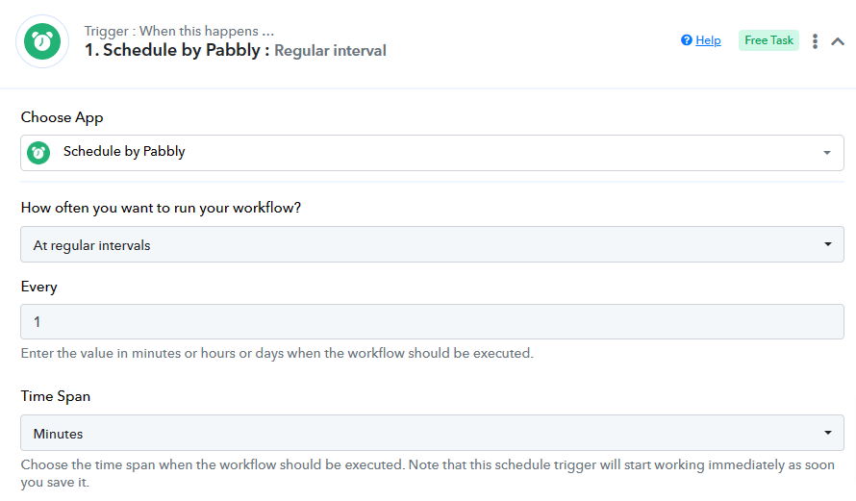Click the "Time Span" field label
Image resolution: width=856 pixels, height=501 pixels.
tap(56, 396)
